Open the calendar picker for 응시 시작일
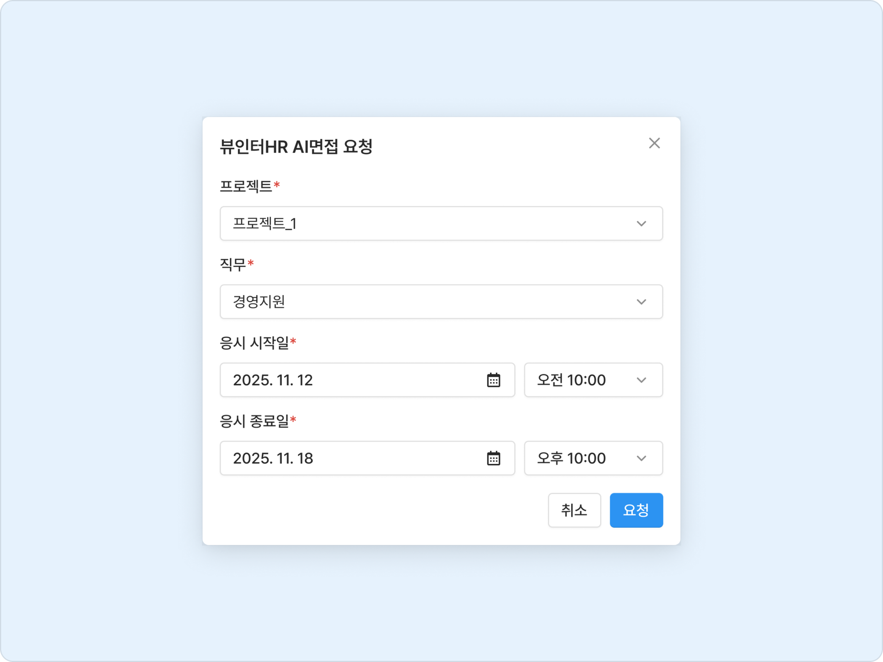Screen dimensions: 883x662 493,380
